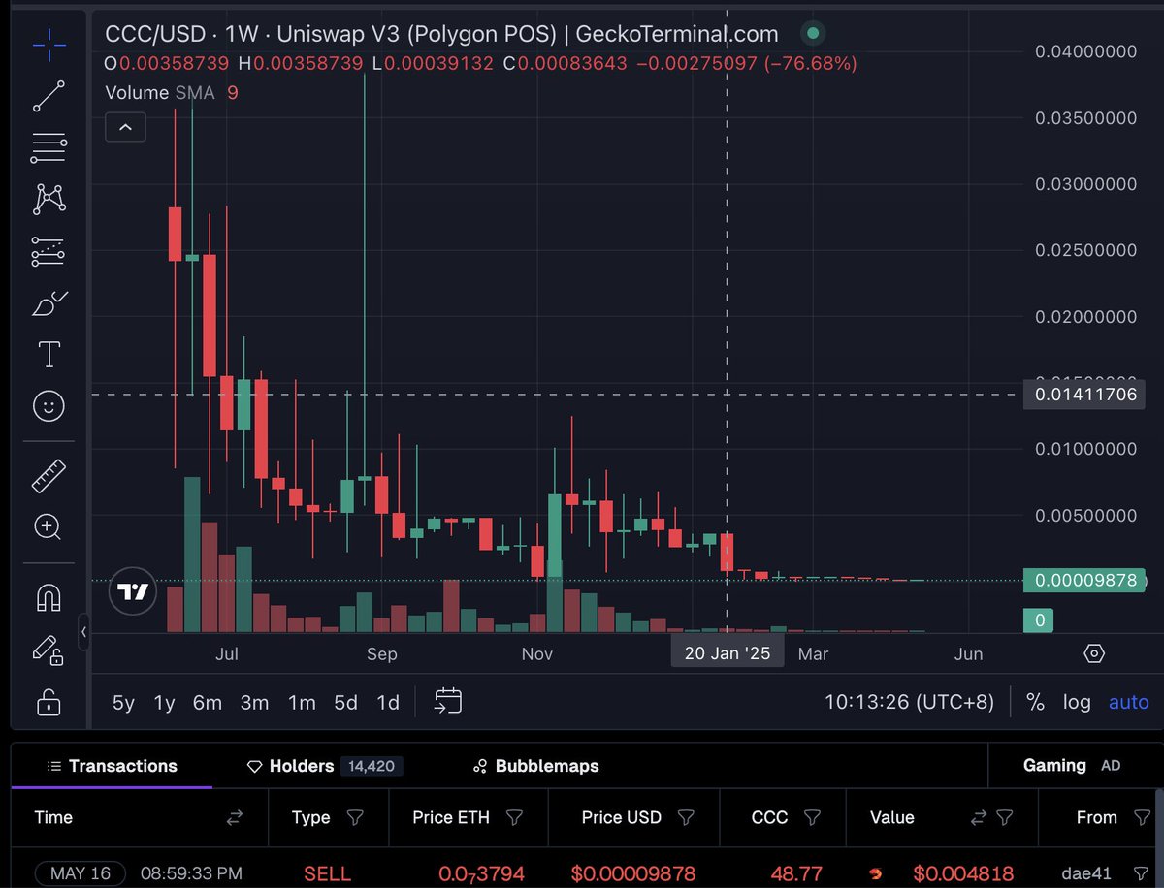Screen dimensions: 1164x888
Task: Switch to the Bubblemaps tab
Action: coord(535,766)
